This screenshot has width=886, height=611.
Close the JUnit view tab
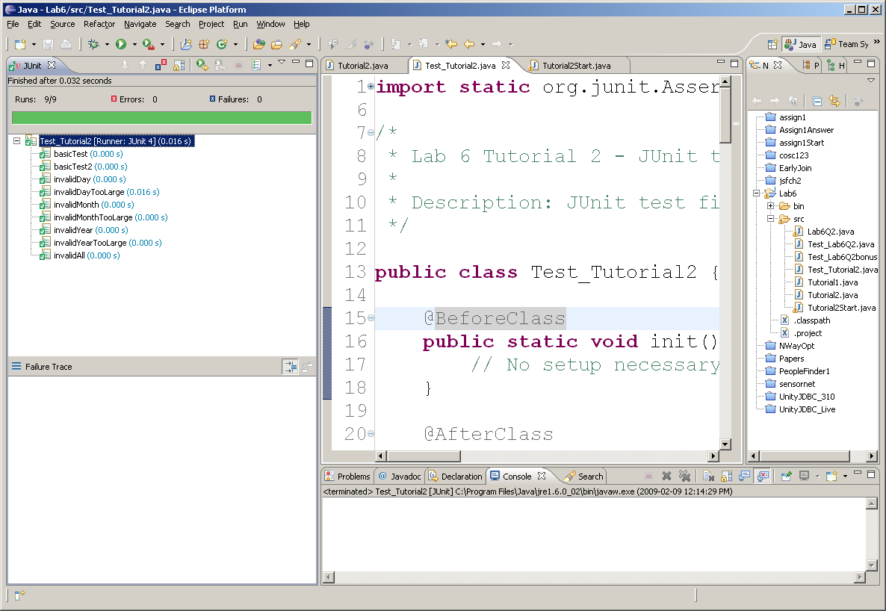[52, 65]
